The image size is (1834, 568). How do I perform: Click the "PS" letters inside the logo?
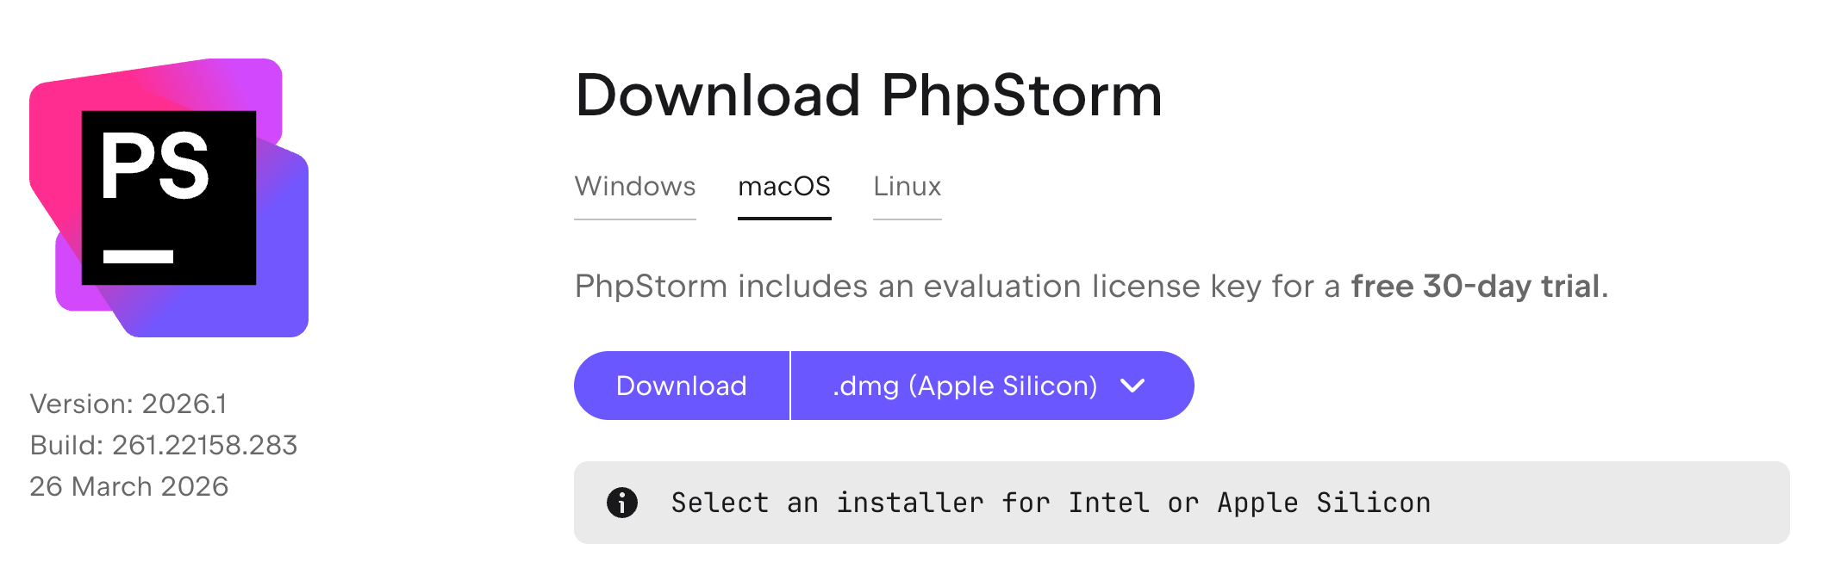tap(155, 166)
